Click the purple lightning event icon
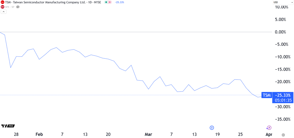 pos(269,128)
